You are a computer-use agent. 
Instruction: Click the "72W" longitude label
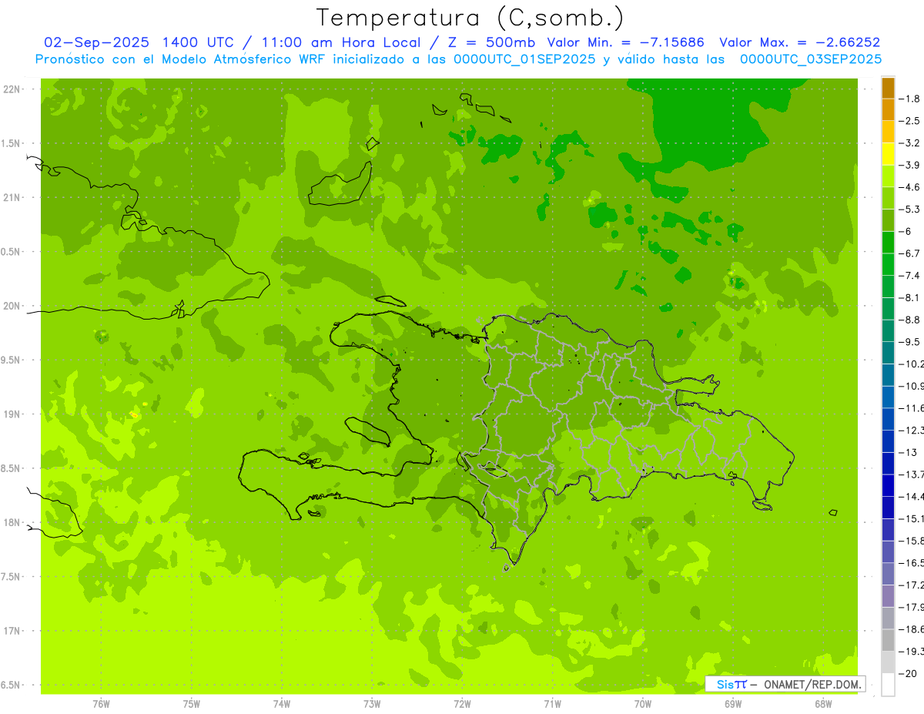click(x=462, y=704)
